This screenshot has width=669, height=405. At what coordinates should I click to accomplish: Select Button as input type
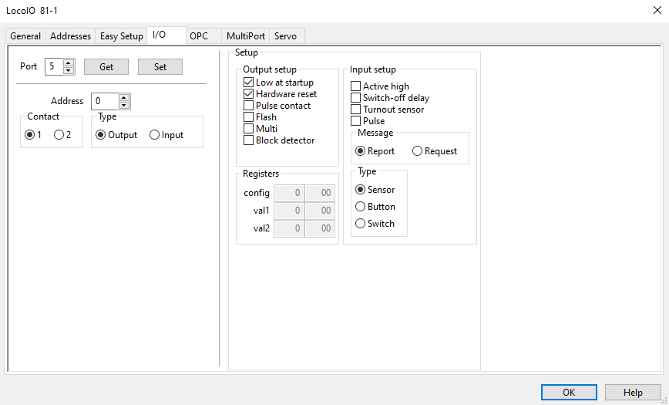pyautogui.click(x=360, y=207)
